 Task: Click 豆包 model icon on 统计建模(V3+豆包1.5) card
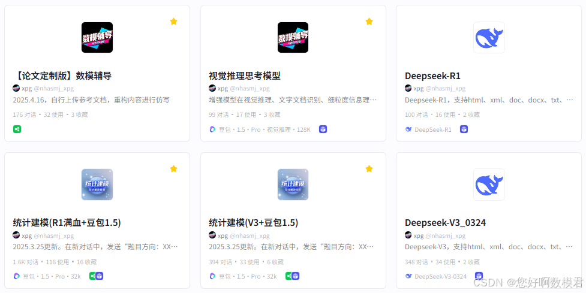click(x=212, y=276)
